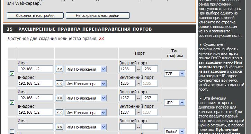Image resolution: width=251 pixels, height=134 pixels.
Task: Click the first rule's IP-адрес input field
Action: (x=35, y=83)
